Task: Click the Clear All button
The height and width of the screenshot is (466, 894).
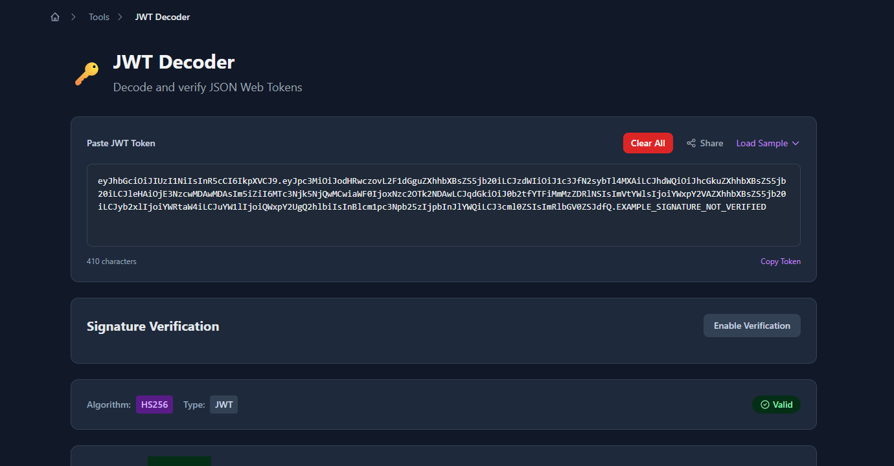Action: 648,143
